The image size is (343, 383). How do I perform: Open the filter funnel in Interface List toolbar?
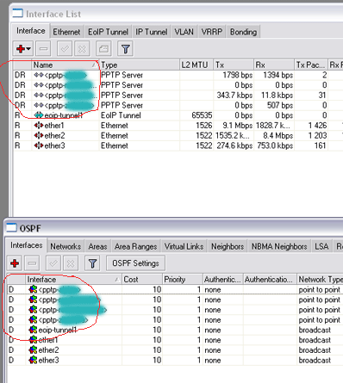125,49
